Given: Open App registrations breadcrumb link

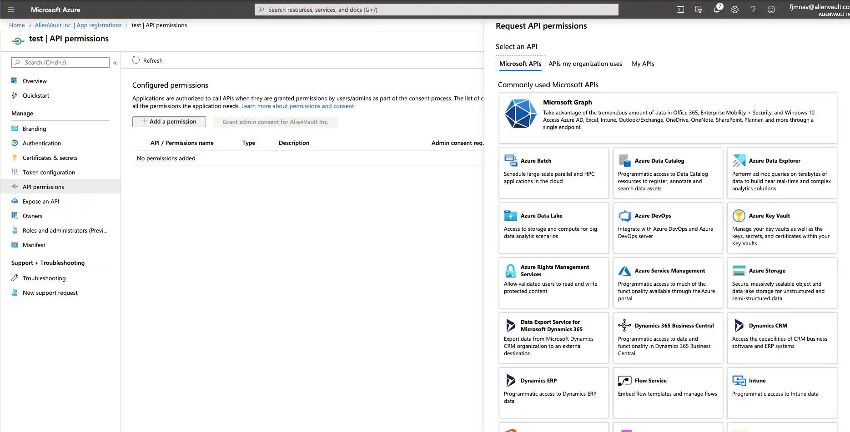Looking at the screenshot, I should click(99, 25).
